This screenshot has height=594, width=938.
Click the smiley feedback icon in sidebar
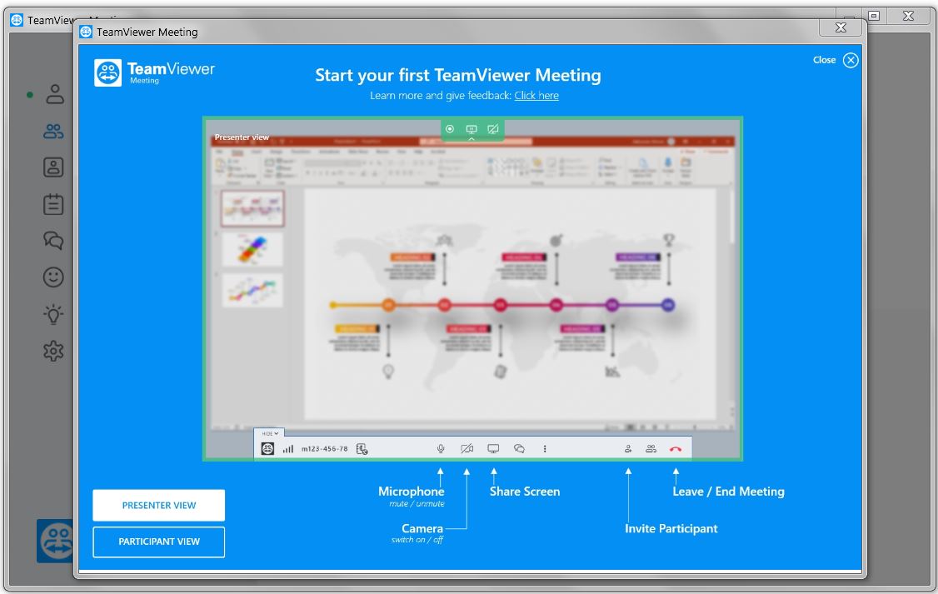click(x=53, y=277)
